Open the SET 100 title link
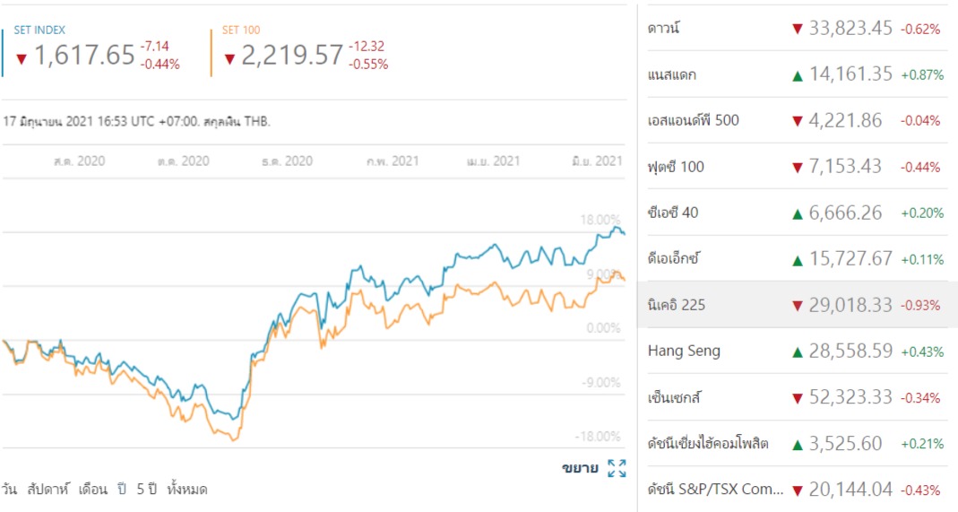 [240, 30]
